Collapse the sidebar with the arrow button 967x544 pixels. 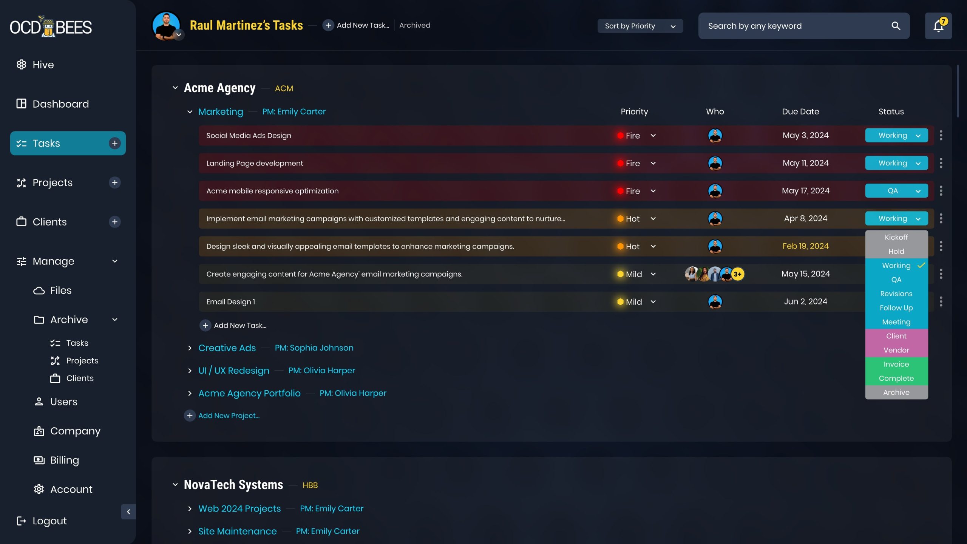tap(128, 512)
